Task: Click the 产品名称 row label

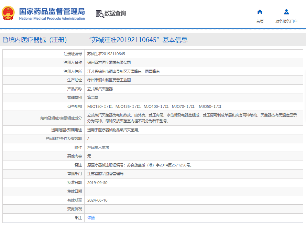Action: 75,89
